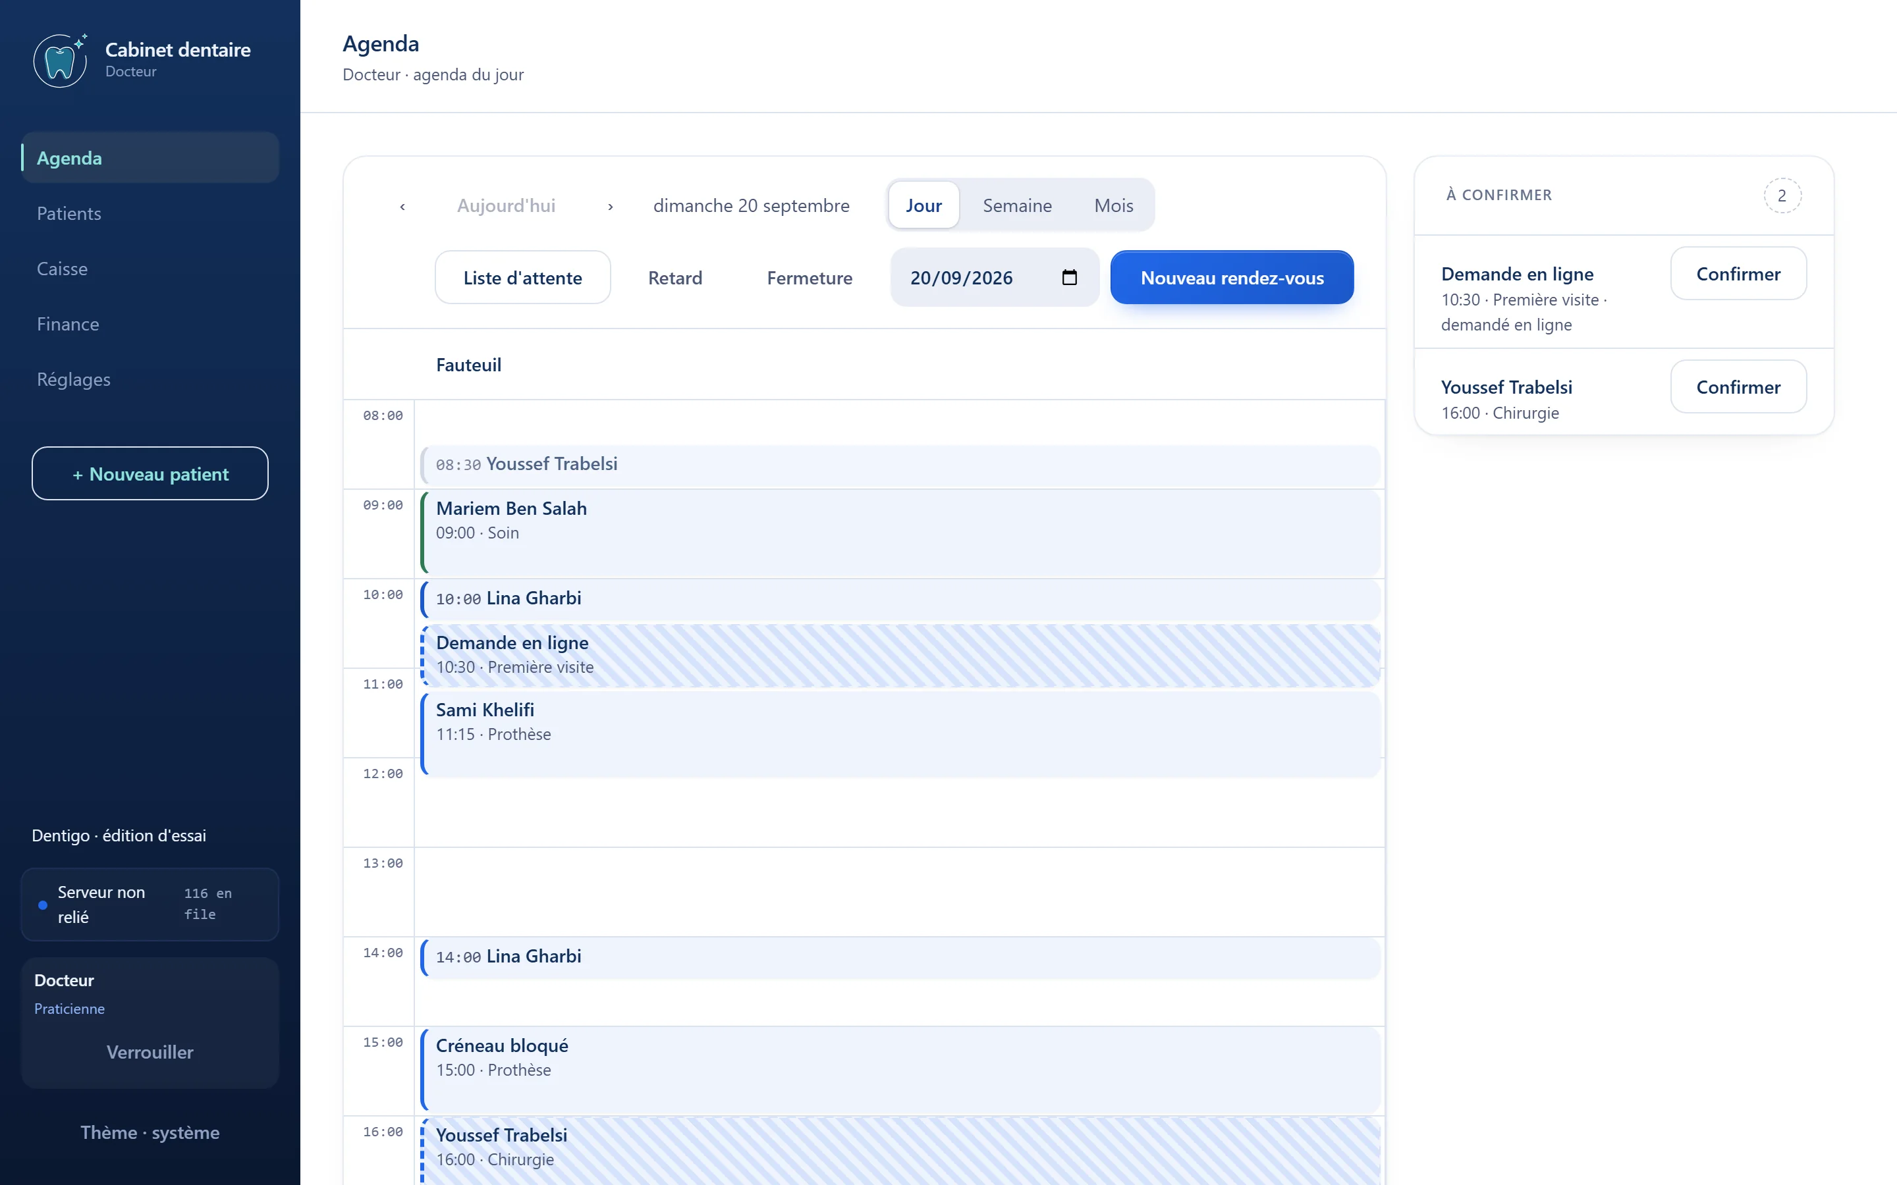
Task: Open the Patients section
Action: click(150, 213)
